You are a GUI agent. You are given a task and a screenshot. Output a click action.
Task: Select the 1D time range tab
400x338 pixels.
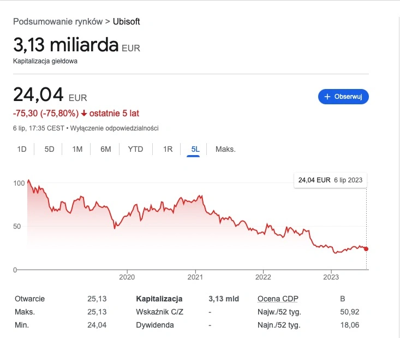(22, 149)
